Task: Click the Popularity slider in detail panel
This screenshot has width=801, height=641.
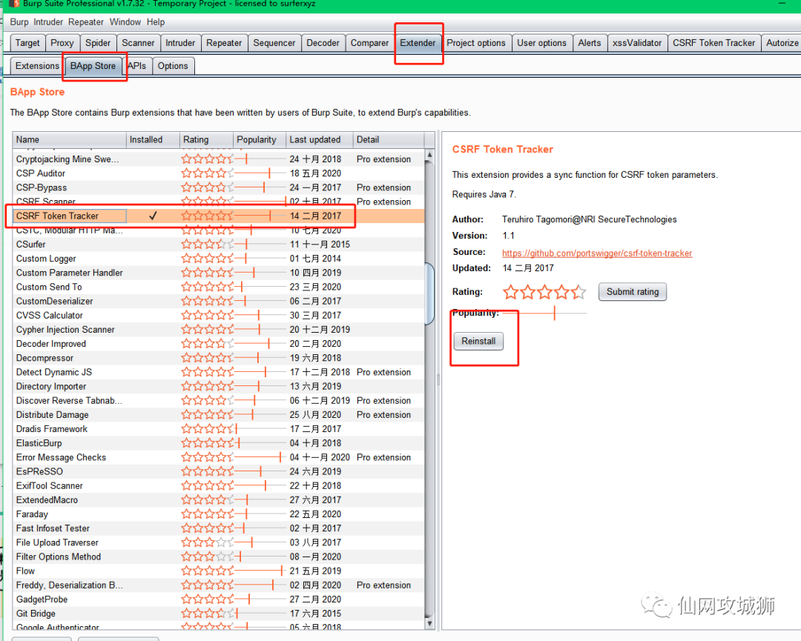Action: pos(554,313)
